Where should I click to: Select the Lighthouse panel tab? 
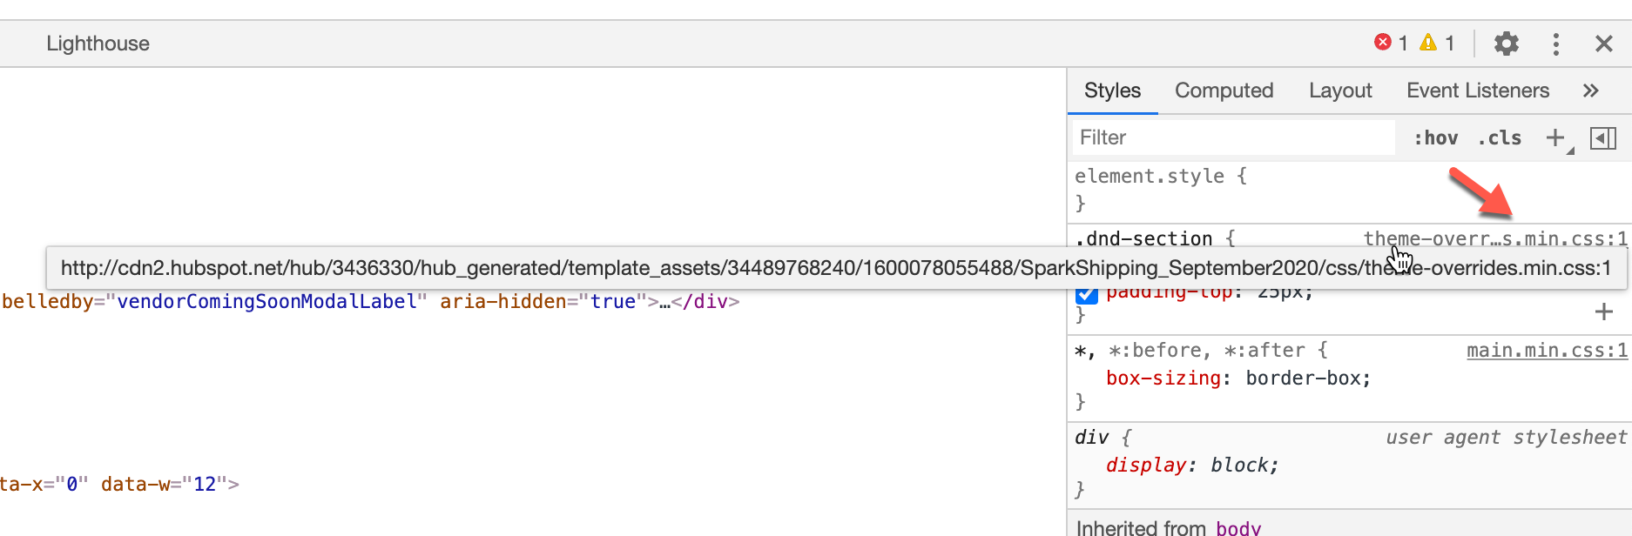click(98, 44)
